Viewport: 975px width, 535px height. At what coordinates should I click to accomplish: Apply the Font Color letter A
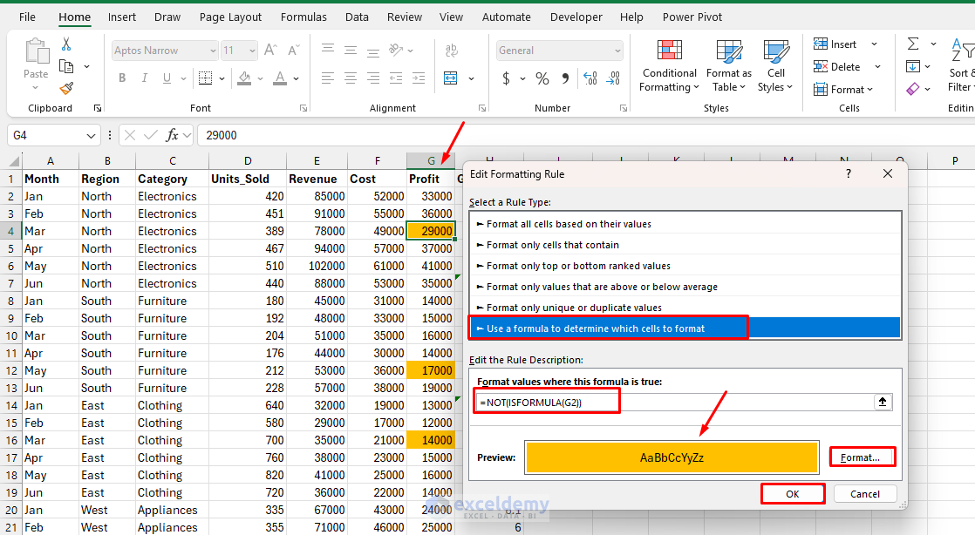point(281,78)
